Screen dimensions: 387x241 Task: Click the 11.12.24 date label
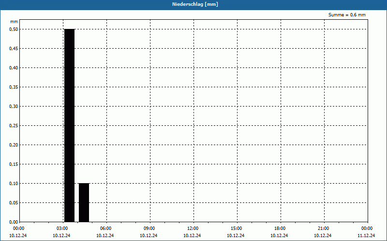tap(366, 236)
